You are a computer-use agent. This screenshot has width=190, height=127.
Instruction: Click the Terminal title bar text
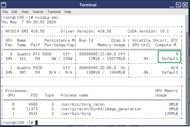tap(88, 5)
